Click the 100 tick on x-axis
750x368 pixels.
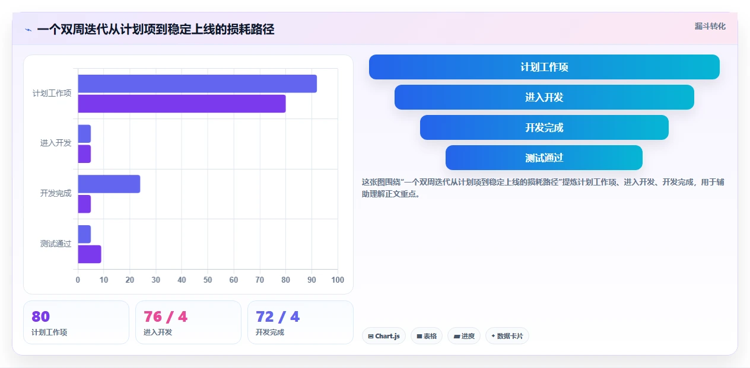338,280
